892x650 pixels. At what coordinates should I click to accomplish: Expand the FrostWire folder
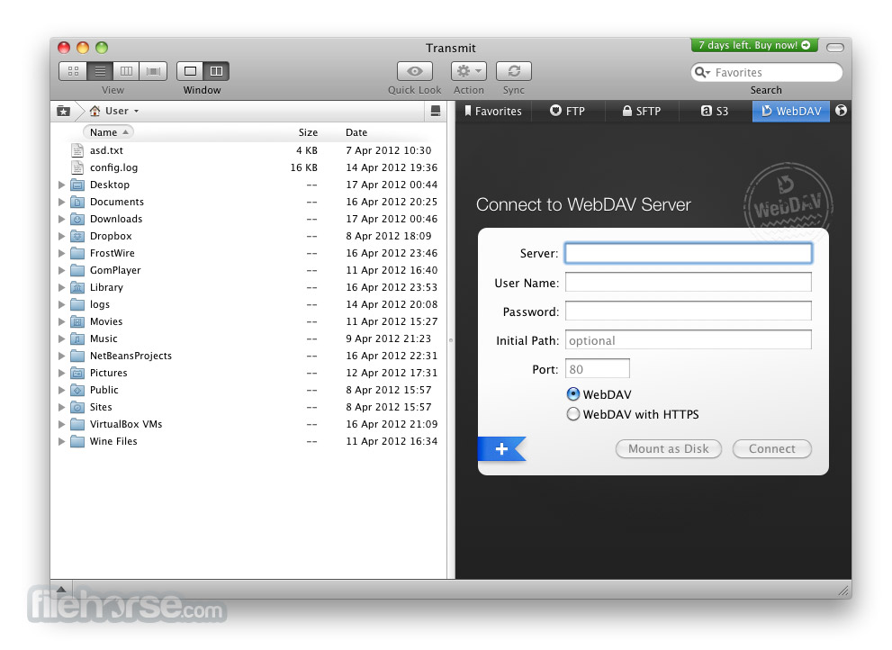coord(61,253)
